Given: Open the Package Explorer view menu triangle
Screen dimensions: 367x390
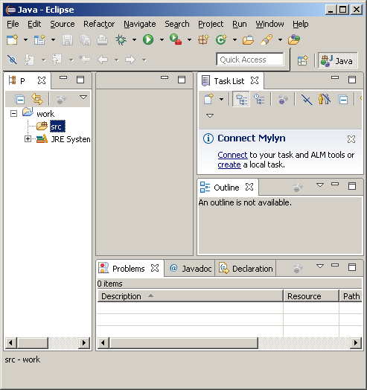Looking at the screenshot, I should tap(83, 97).
